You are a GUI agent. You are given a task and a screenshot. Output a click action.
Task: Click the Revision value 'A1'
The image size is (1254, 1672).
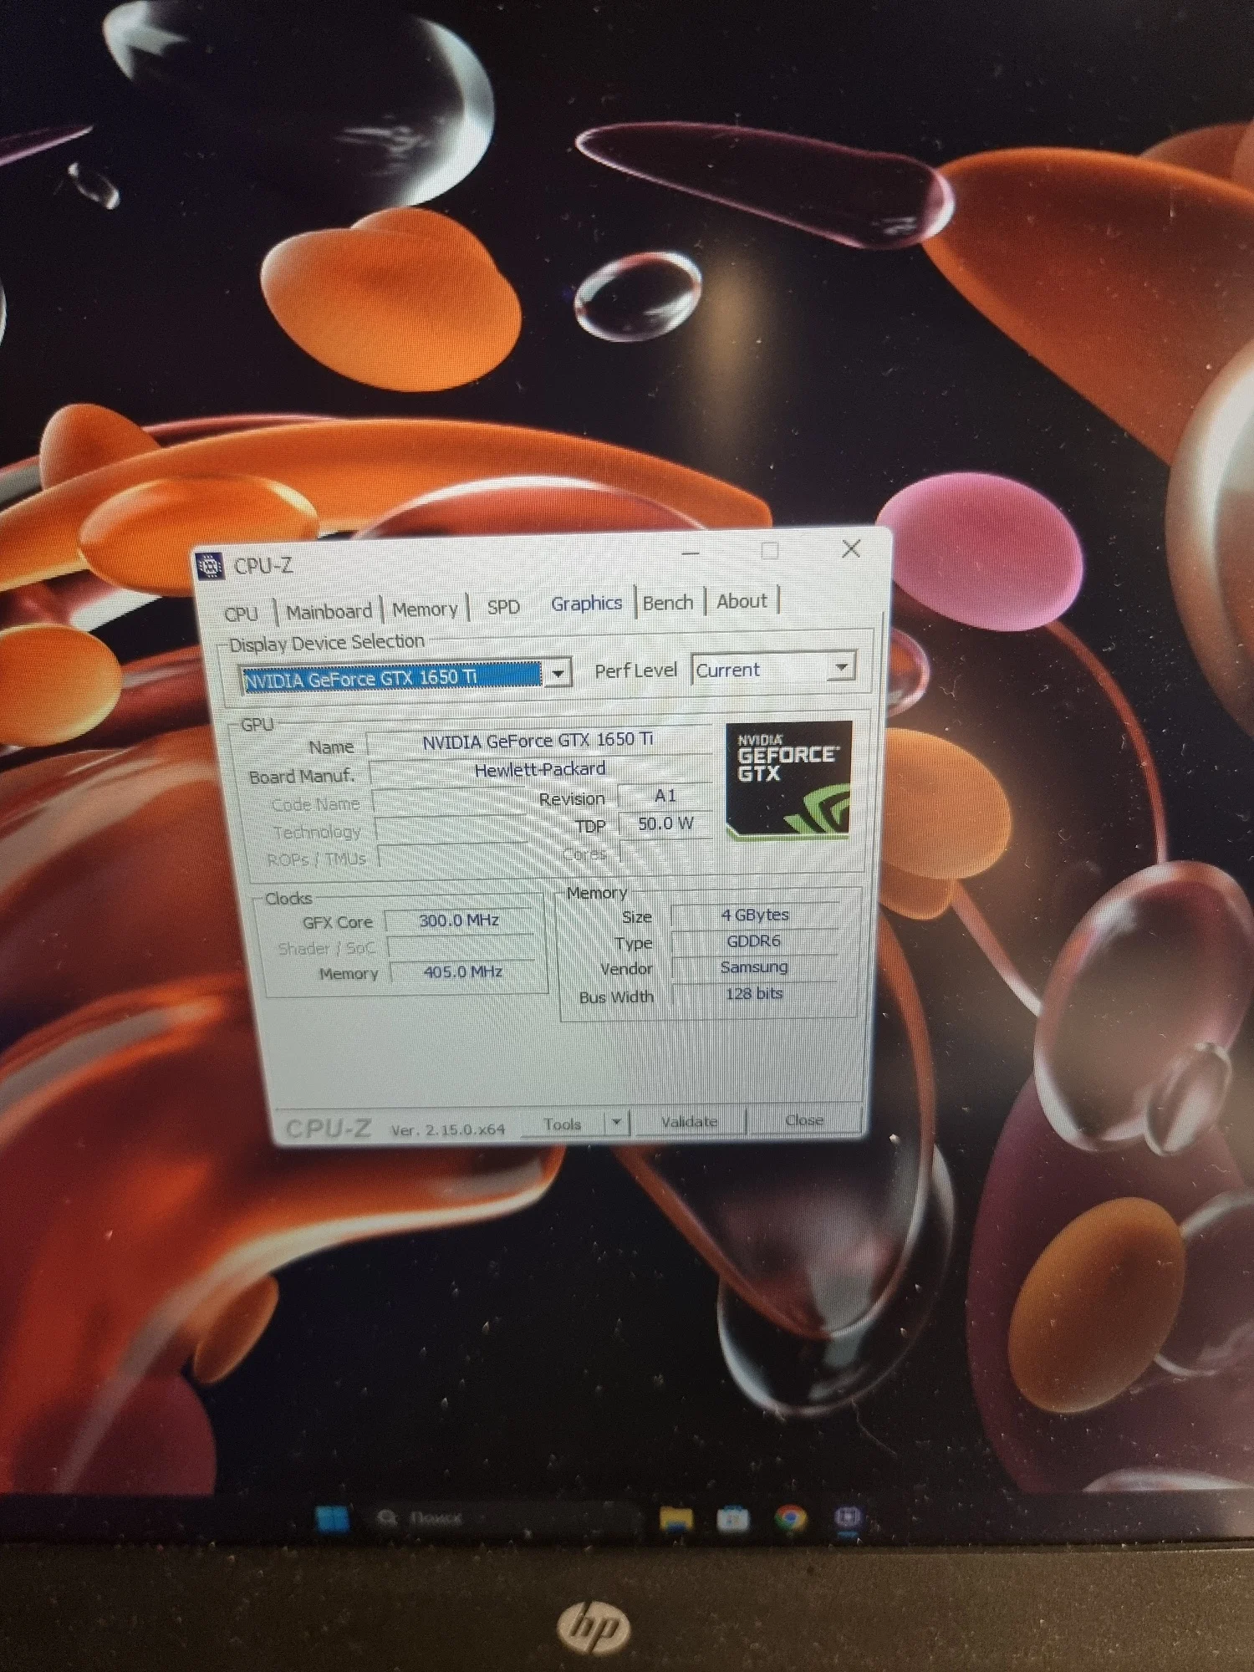(665, 796)
